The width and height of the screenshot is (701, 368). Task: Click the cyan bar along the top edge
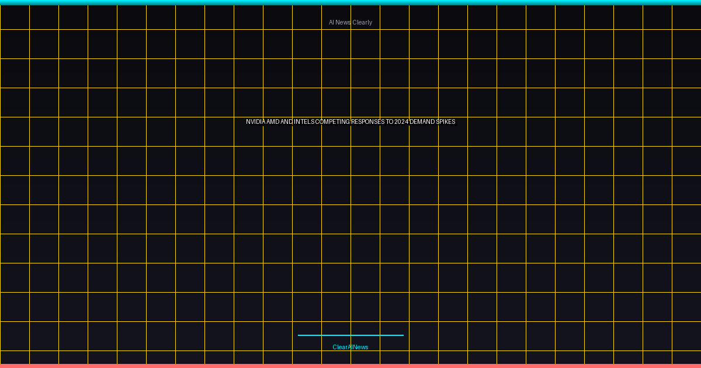coord(350,2)
